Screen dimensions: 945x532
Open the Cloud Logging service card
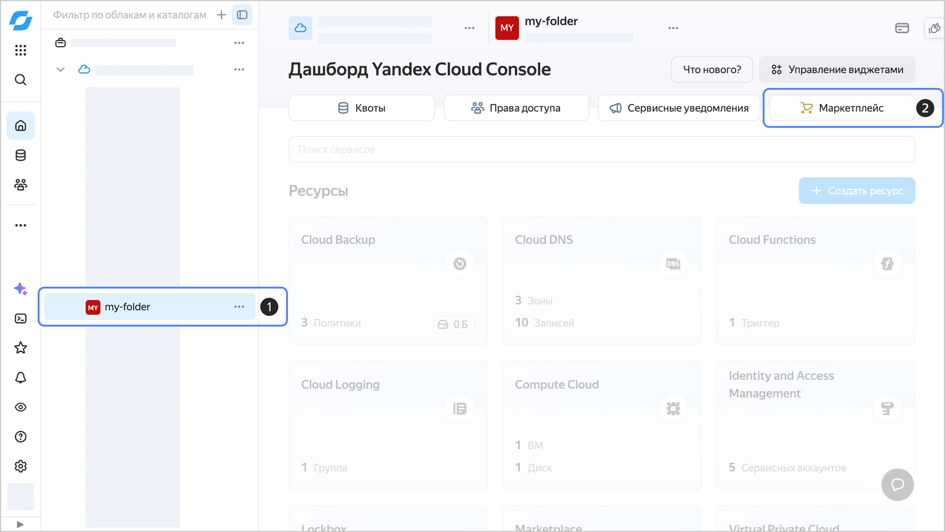[x=388, y=426]
